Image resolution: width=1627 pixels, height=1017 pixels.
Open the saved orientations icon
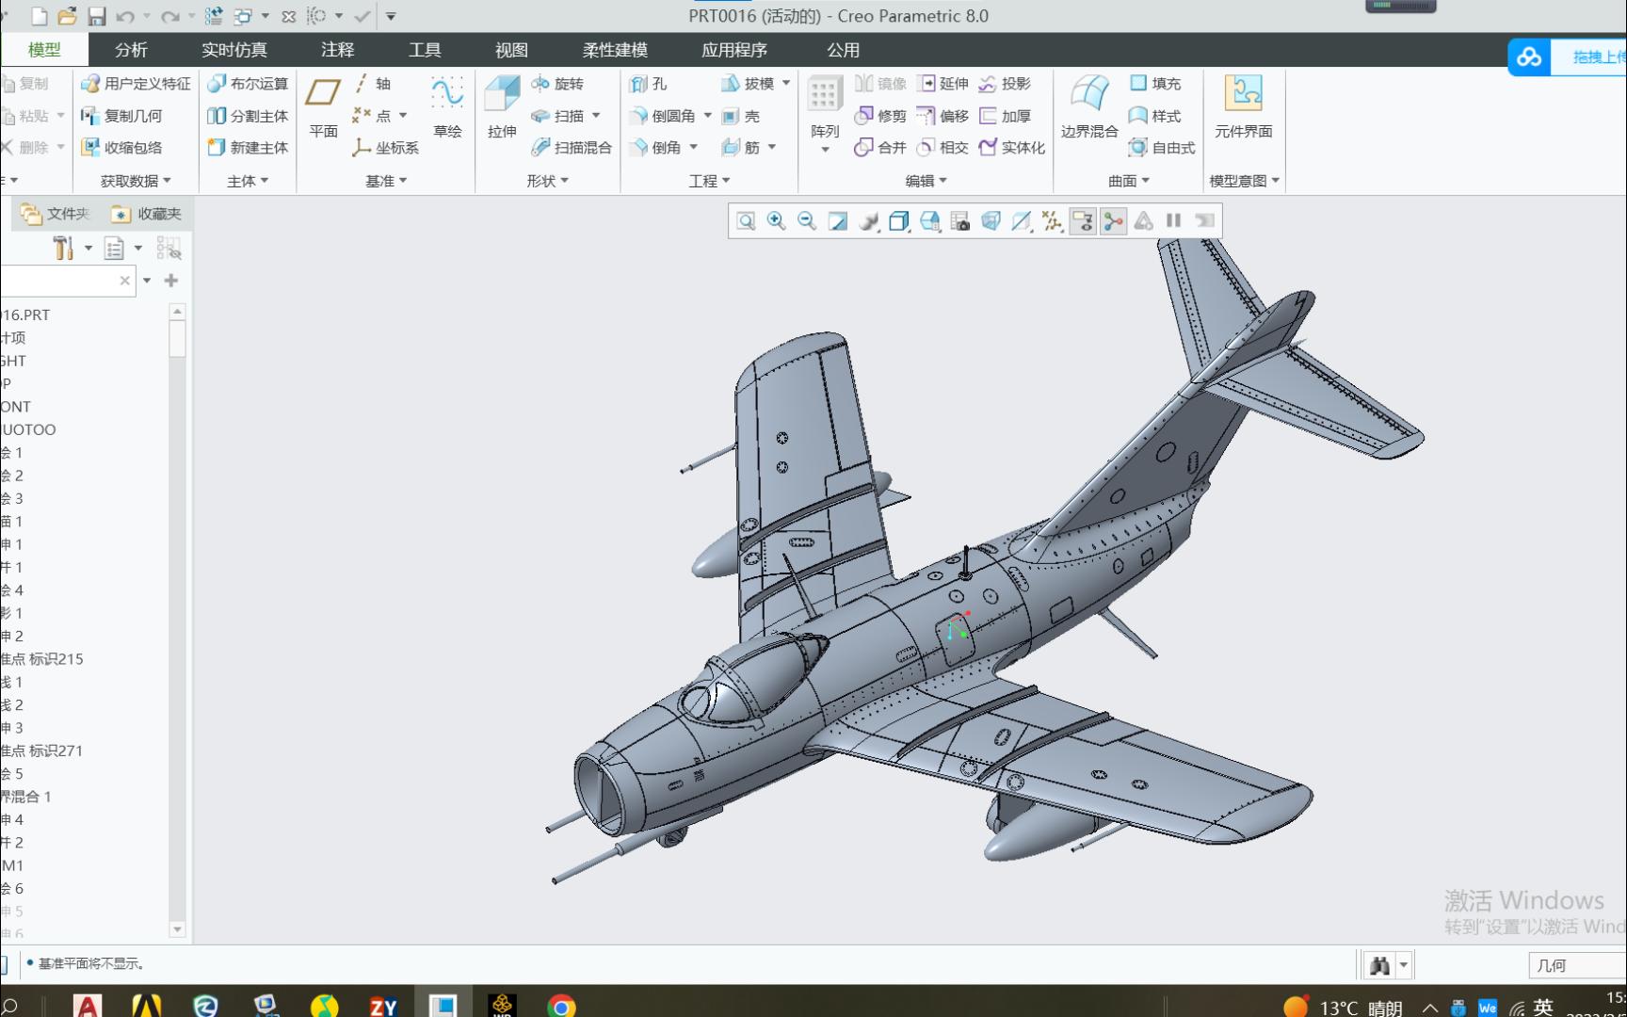coord(929,221)
